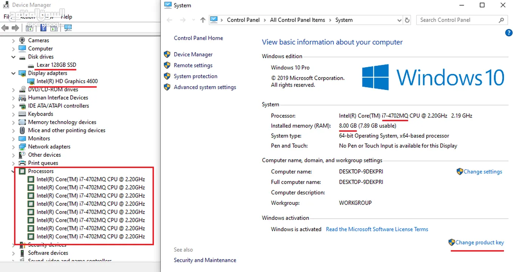Click the blue question-mark Help toolbar icon
513x272 pixels.
[x=43, y=28]
